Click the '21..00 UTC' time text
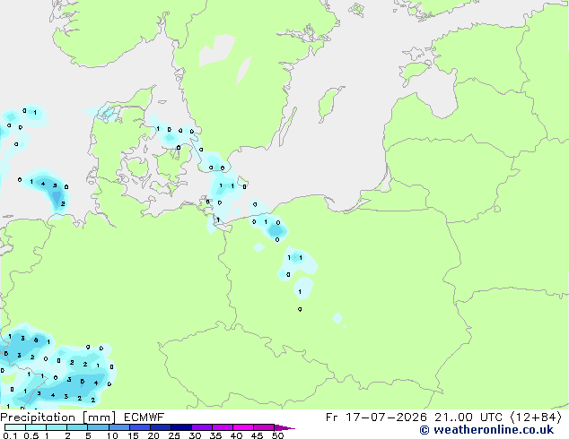Viewport: 569px width, 439px height. [468, 417]
